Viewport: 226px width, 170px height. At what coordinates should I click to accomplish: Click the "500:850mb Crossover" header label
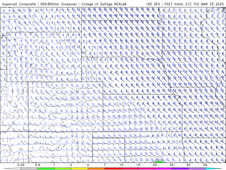click(59, 4)
